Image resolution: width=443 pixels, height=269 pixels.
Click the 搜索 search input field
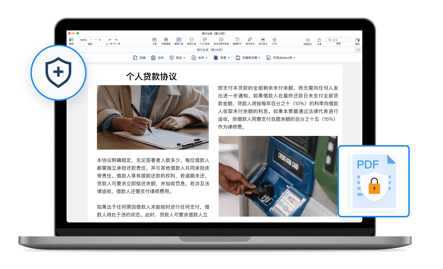coord(340,40)
